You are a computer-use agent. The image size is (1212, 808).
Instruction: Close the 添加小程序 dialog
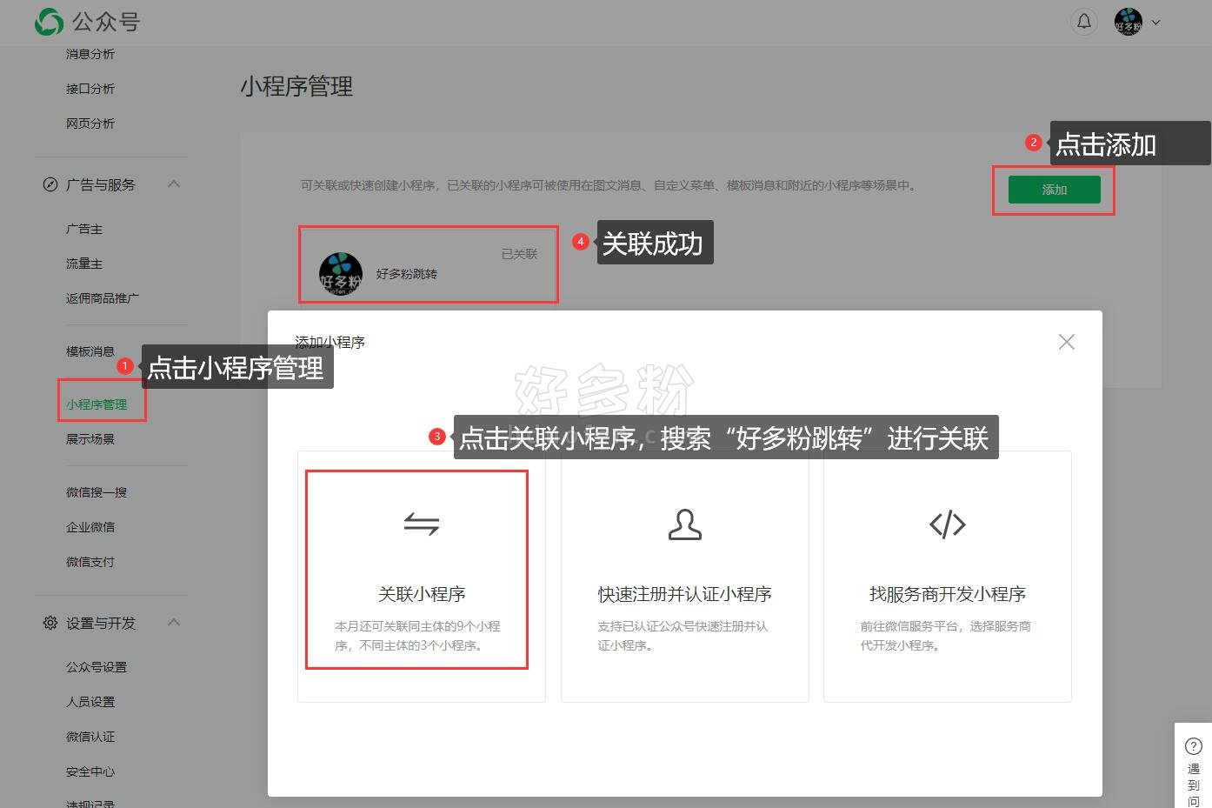pos(1067,342)
